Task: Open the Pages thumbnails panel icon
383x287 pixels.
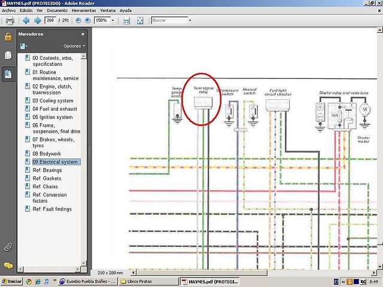Action: 8,56
